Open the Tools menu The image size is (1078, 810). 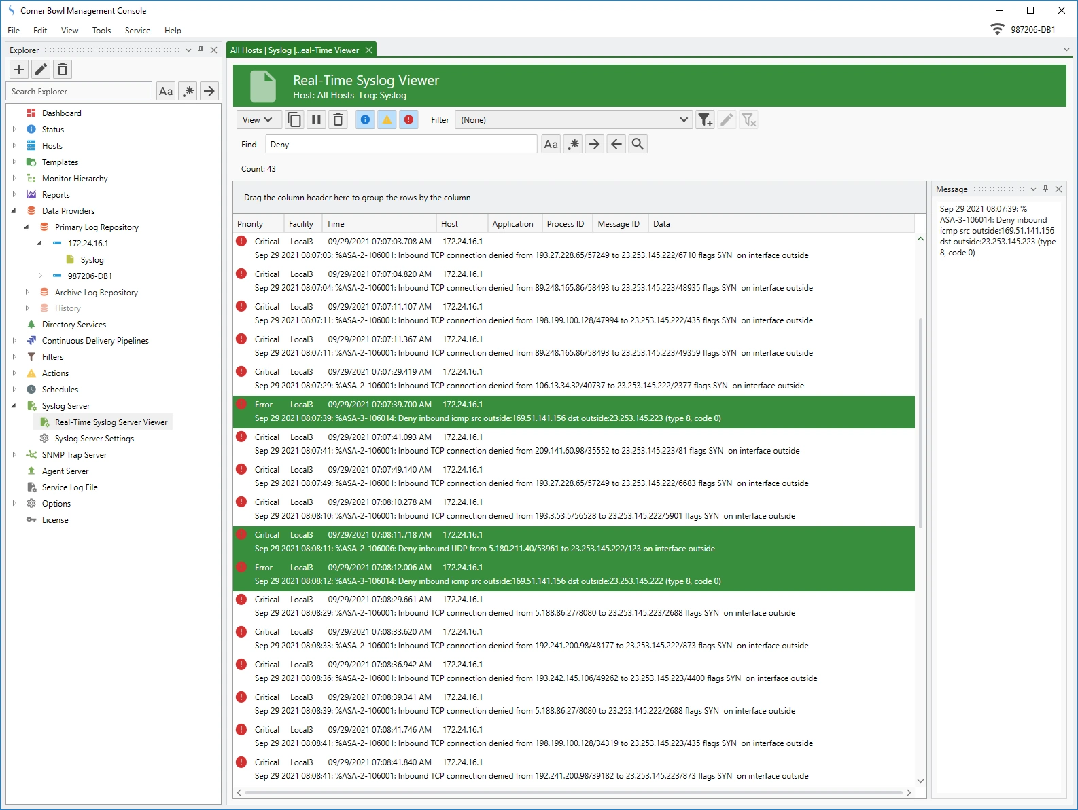pos(101,31)
